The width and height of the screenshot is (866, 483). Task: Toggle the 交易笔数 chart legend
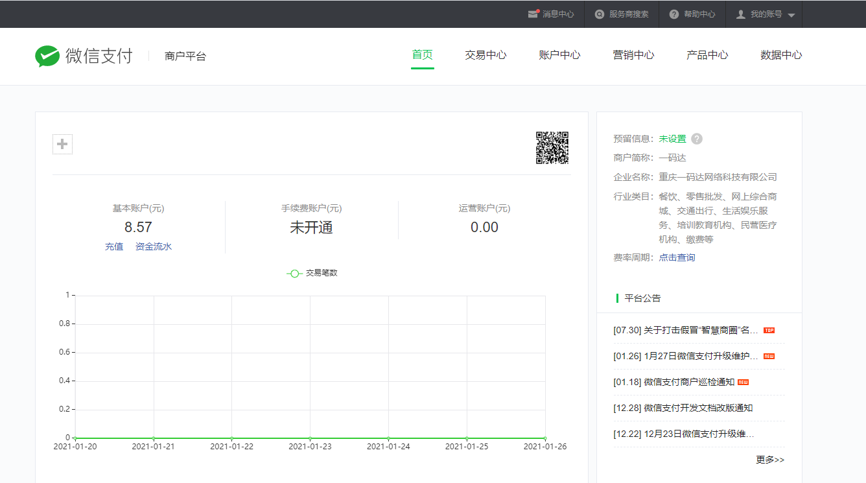click(312, 273)
